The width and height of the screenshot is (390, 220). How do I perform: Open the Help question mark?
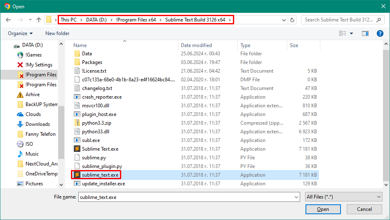pyautogui.click(x=380, y=33)
